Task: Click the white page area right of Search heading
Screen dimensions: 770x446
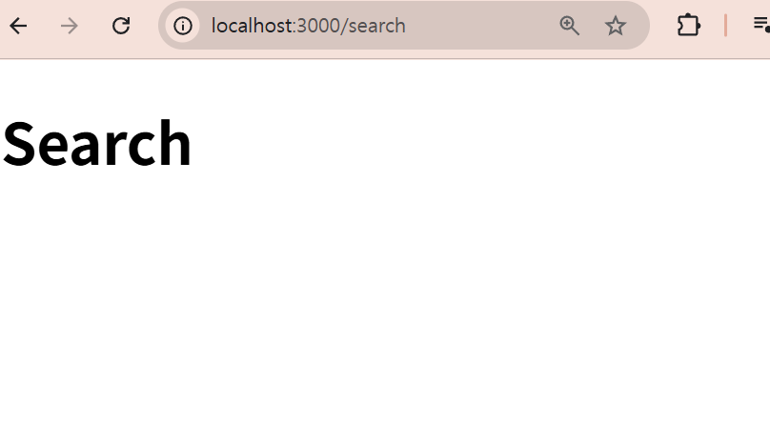Action: coord(481,144)
